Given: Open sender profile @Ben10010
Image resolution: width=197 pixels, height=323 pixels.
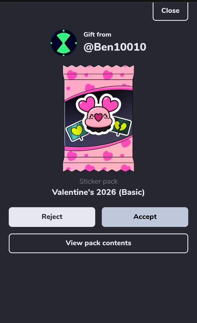Looking at the screenshot, I should click(115, 47).
